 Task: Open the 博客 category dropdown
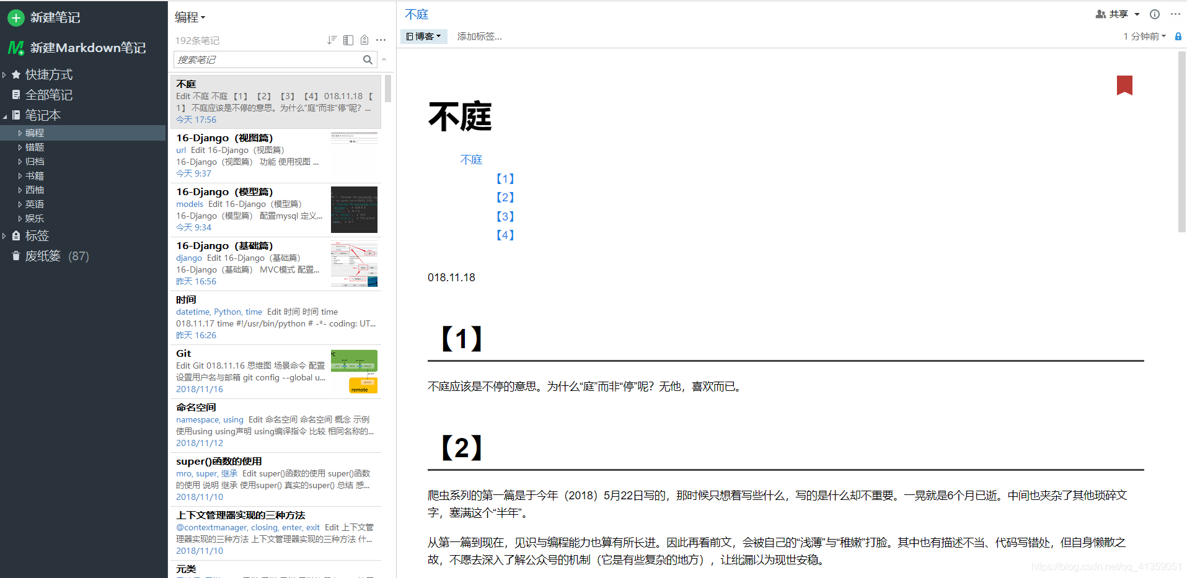[423, 37]
